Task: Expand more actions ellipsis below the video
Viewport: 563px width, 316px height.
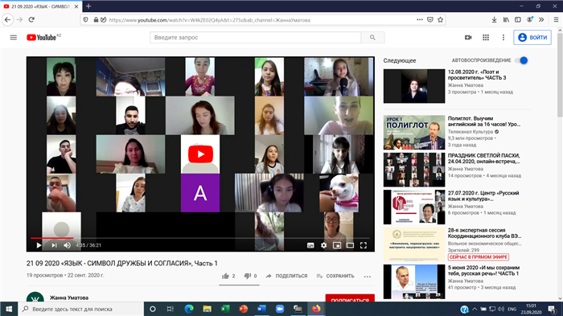Action: (x=368, y=276)
